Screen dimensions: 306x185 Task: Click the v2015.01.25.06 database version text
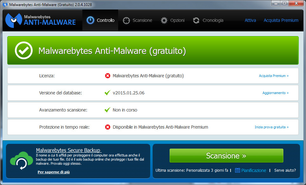tap(129, 93)
